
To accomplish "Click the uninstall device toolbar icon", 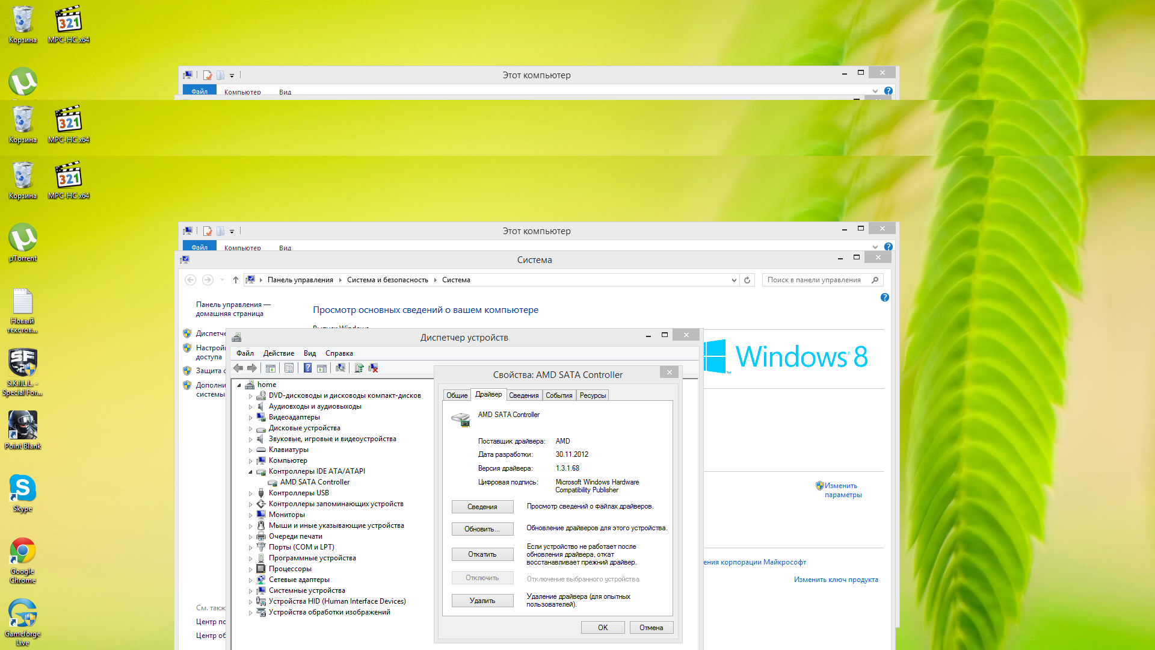I will pos(373,368).
